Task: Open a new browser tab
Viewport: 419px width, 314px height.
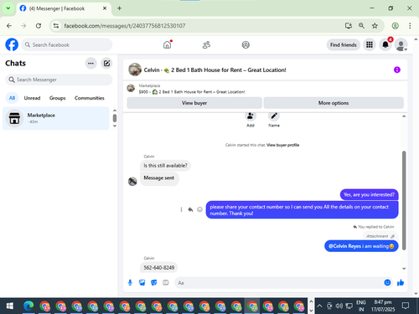Action: click(119, 8)
